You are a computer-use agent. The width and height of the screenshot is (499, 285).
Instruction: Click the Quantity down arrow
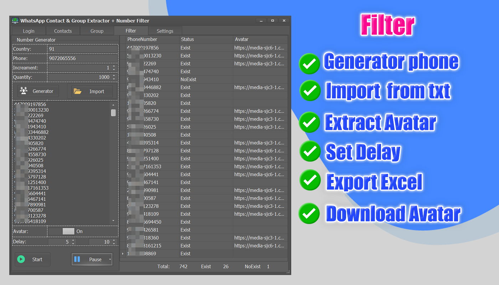coord(114,78)
